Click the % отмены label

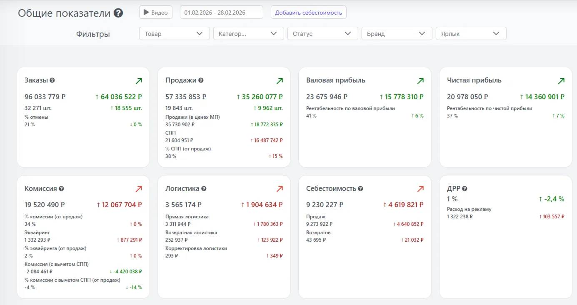[x=37, y=117]
